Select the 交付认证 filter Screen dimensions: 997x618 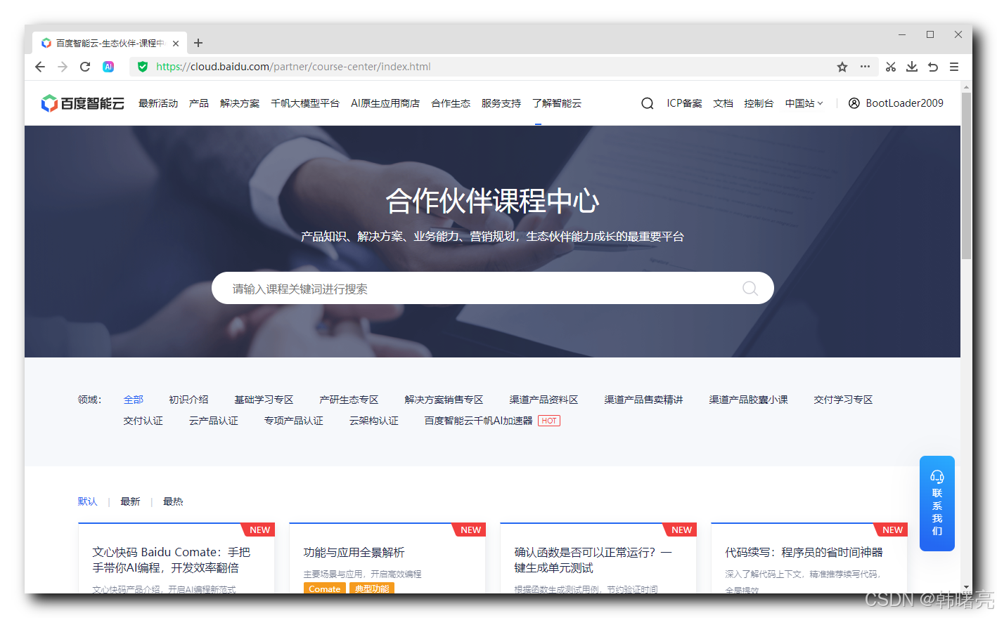[143, 421]
